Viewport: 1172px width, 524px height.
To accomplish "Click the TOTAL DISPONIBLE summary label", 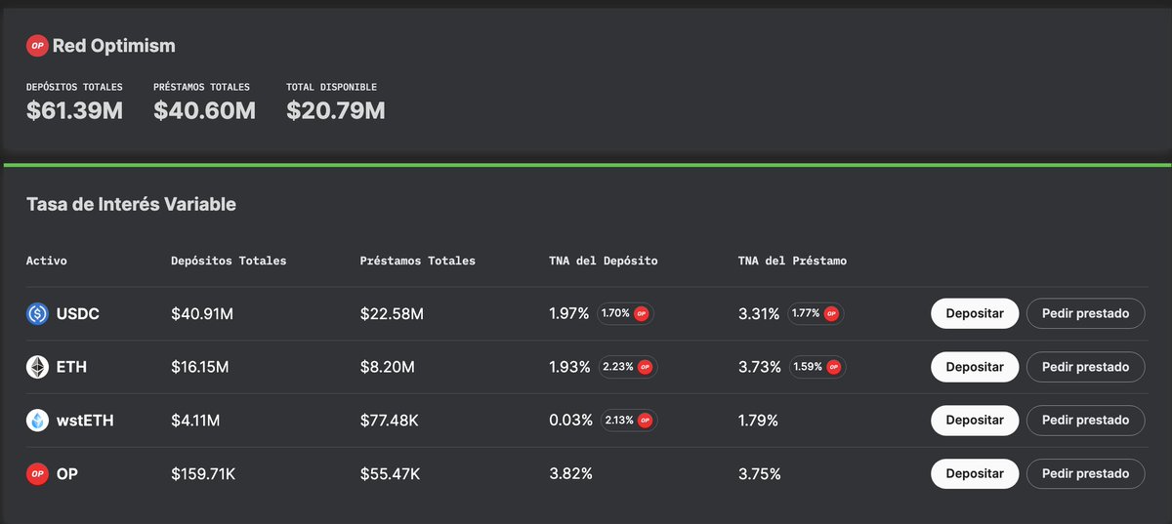I will tap(332, 87).
